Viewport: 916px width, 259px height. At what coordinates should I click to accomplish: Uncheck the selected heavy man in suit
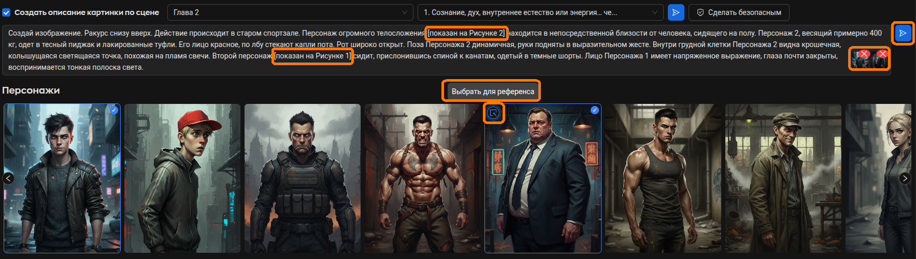pos(595,110)
